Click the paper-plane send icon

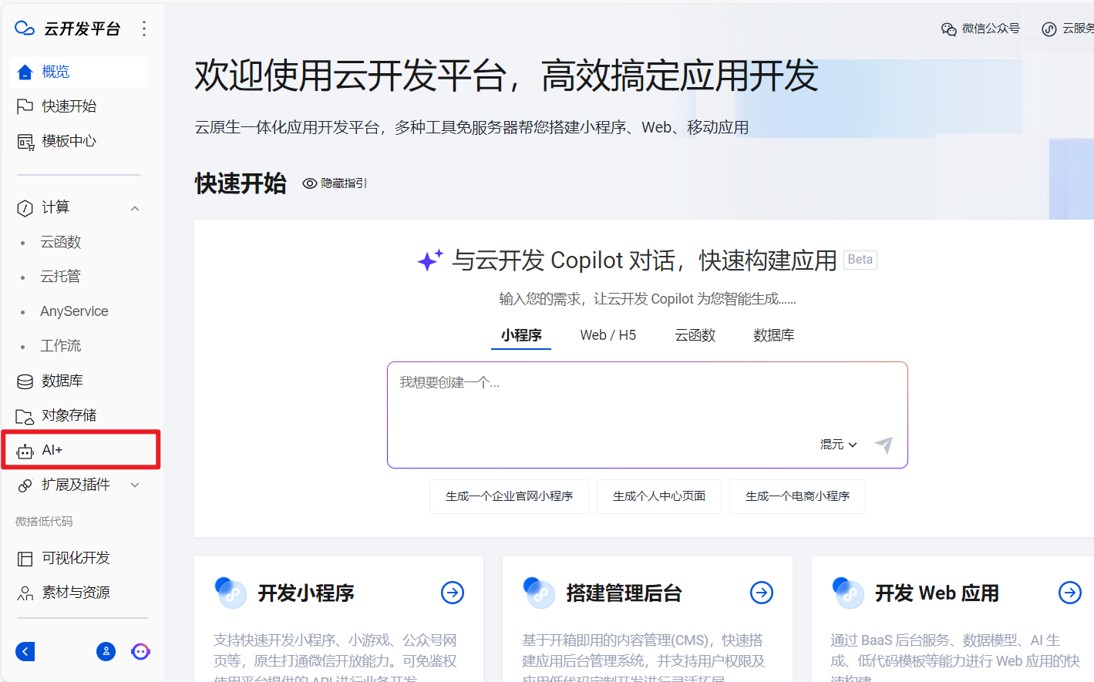coord(884,445)
